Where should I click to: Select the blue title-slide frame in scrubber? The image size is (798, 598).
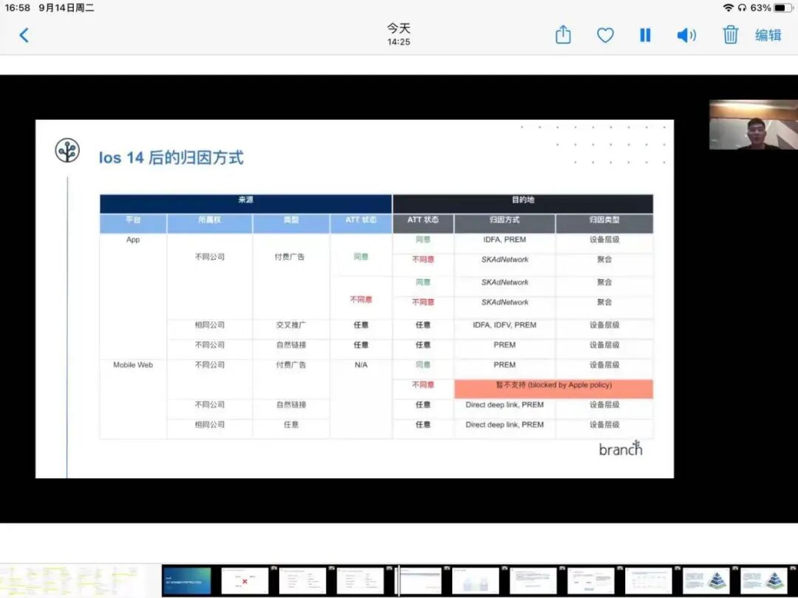tap(187, 581)
